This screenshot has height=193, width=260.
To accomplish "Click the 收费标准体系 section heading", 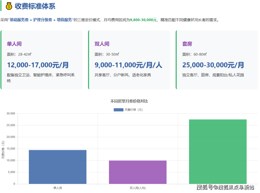I will tap(35, 6).
